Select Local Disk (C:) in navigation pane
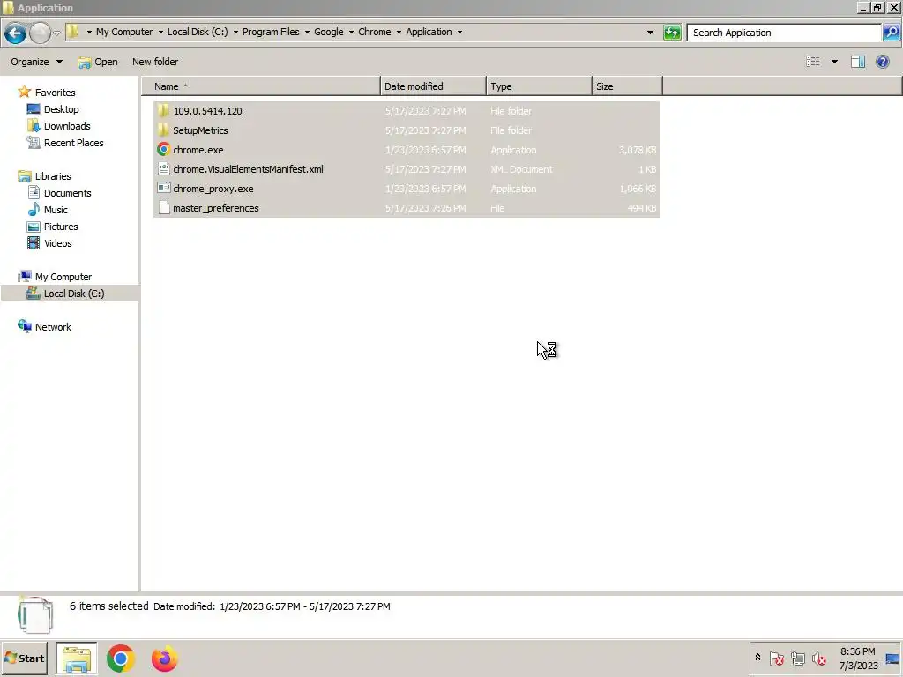This screenshot has height=677, width=903. click(74, 294)
